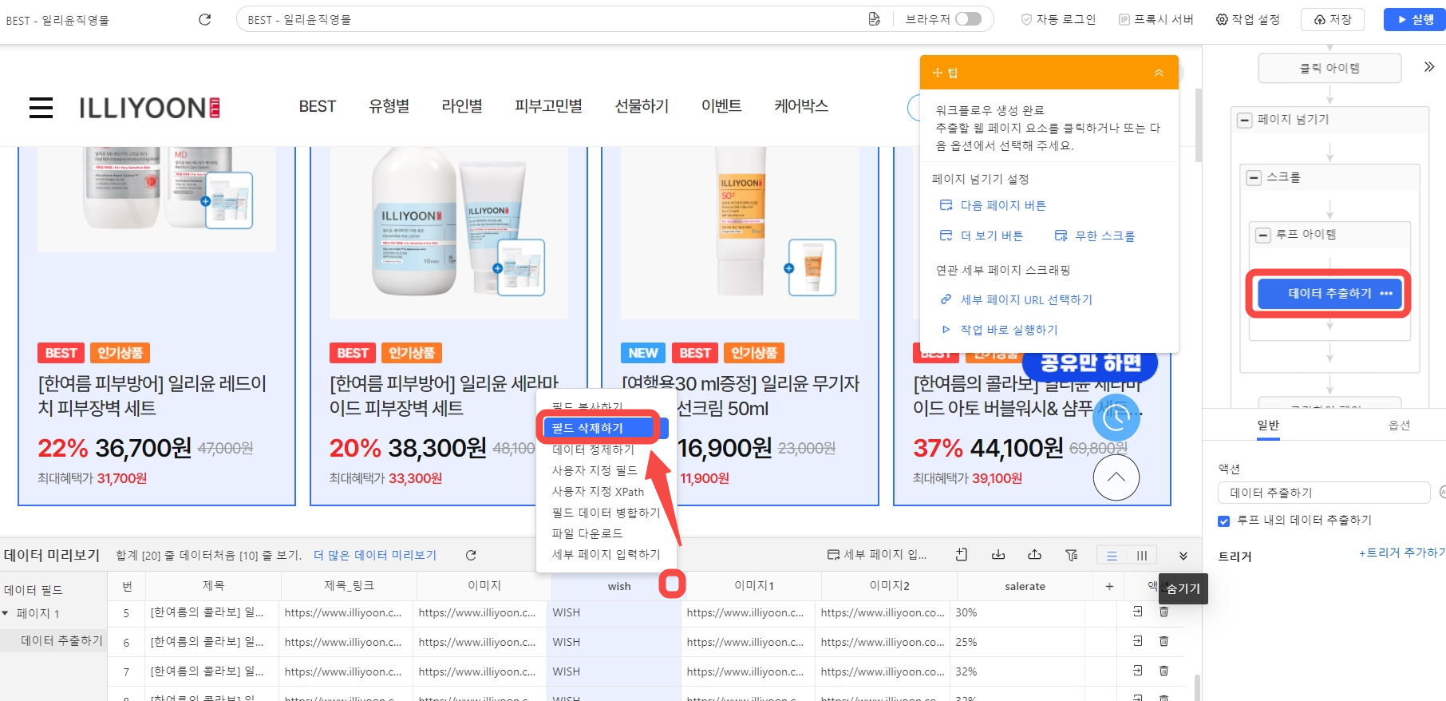Collapse the 페이지 넘기기 workflow block
This screenshot has height=701, width=1446.
click(x=1244, y=120)
